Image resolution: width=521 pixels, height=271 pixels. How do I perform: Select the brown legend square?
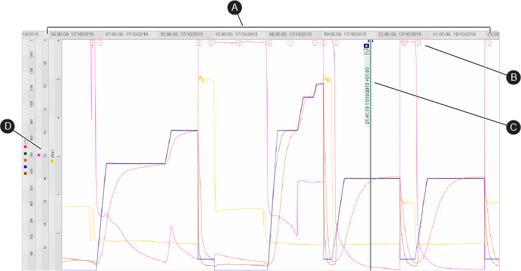point(25,173)
